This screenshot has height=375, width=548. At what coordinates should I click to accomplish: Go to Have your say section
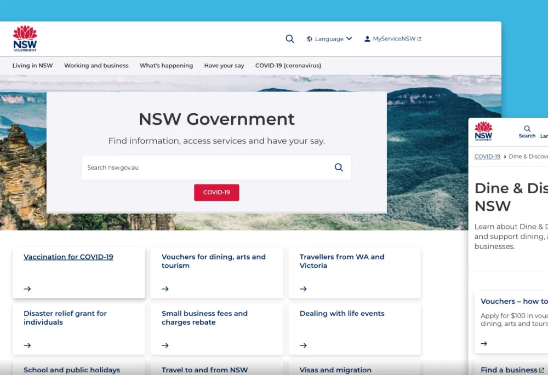click(224, 66)
